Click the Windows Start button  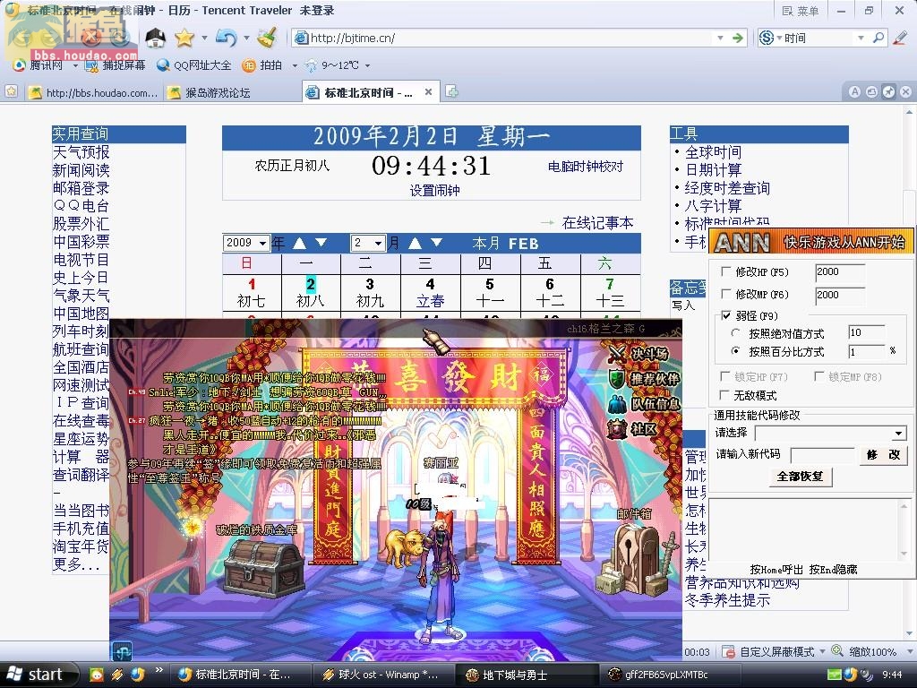tap(39, 675)
